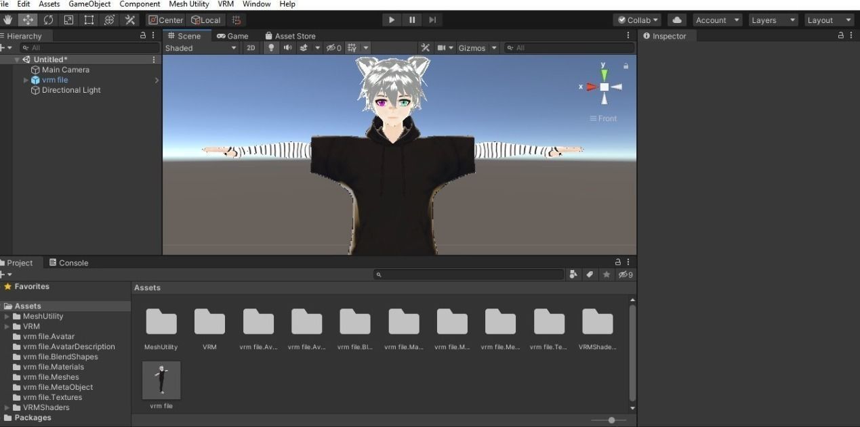
Task: Click the Step frame button
Action: (x=432, y=20)
